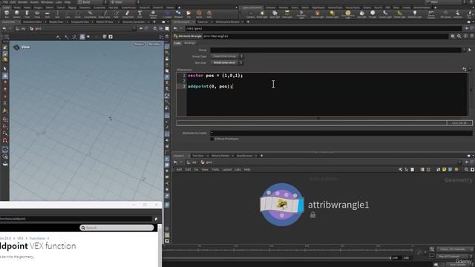Switch to the Rigid Bodies shelf tab

point(318,7)
